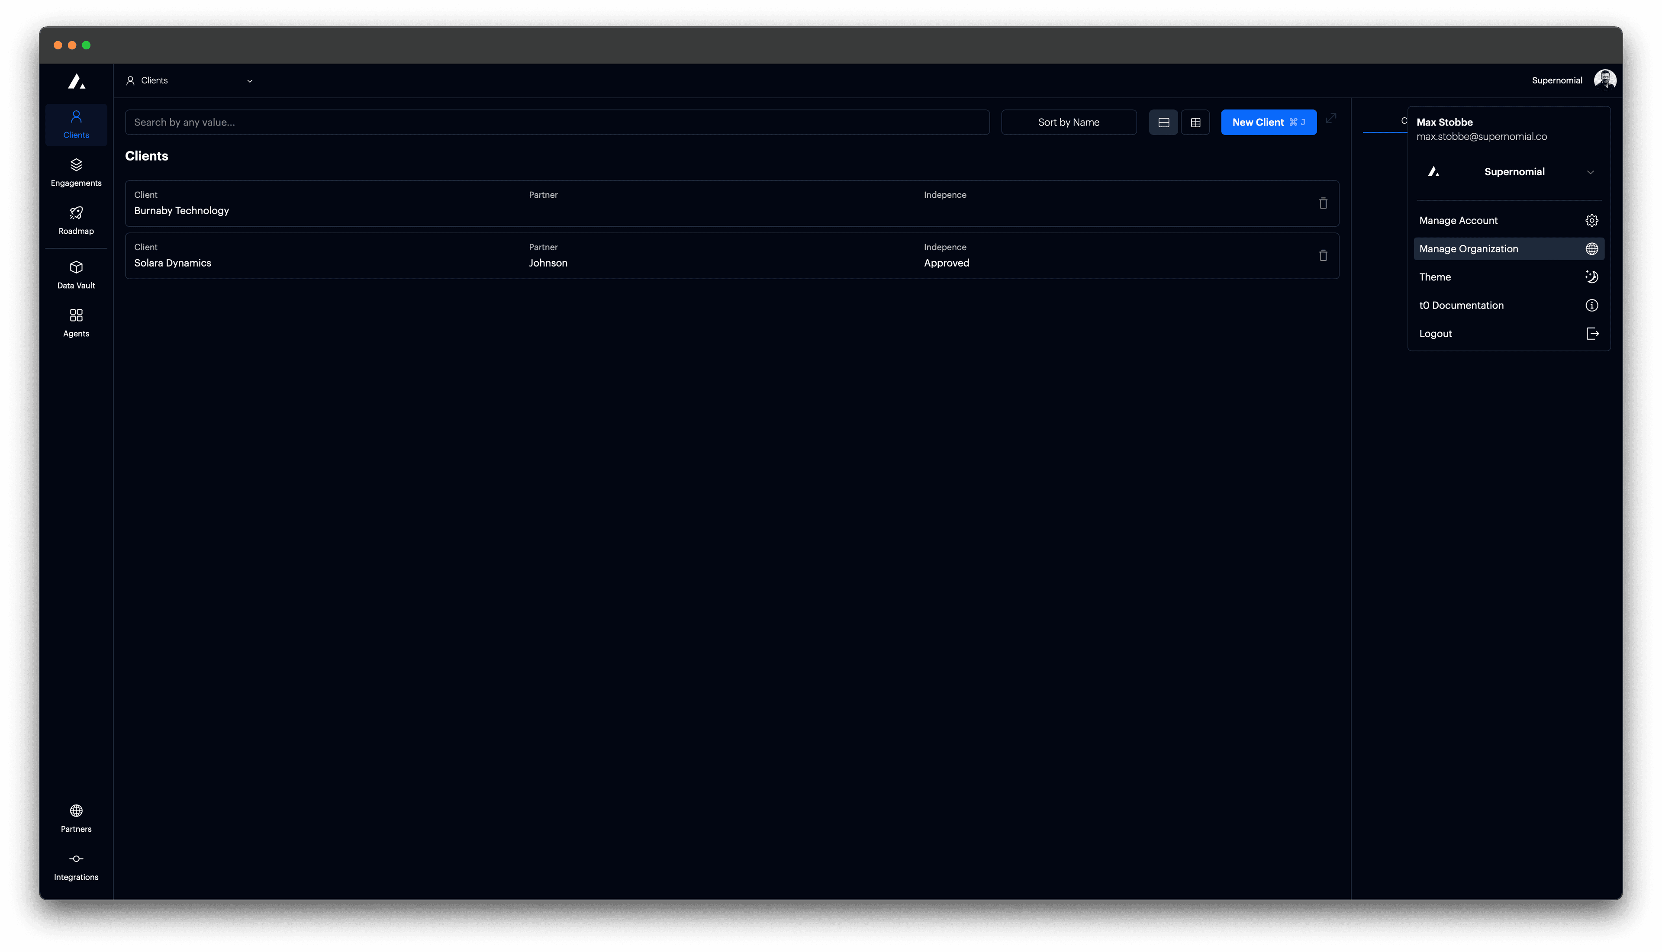The height and width of the screenshot is (952, 1662).
Task: Toggle the Theme setting
Action: pyautogui.click(x=1508, y=277)
